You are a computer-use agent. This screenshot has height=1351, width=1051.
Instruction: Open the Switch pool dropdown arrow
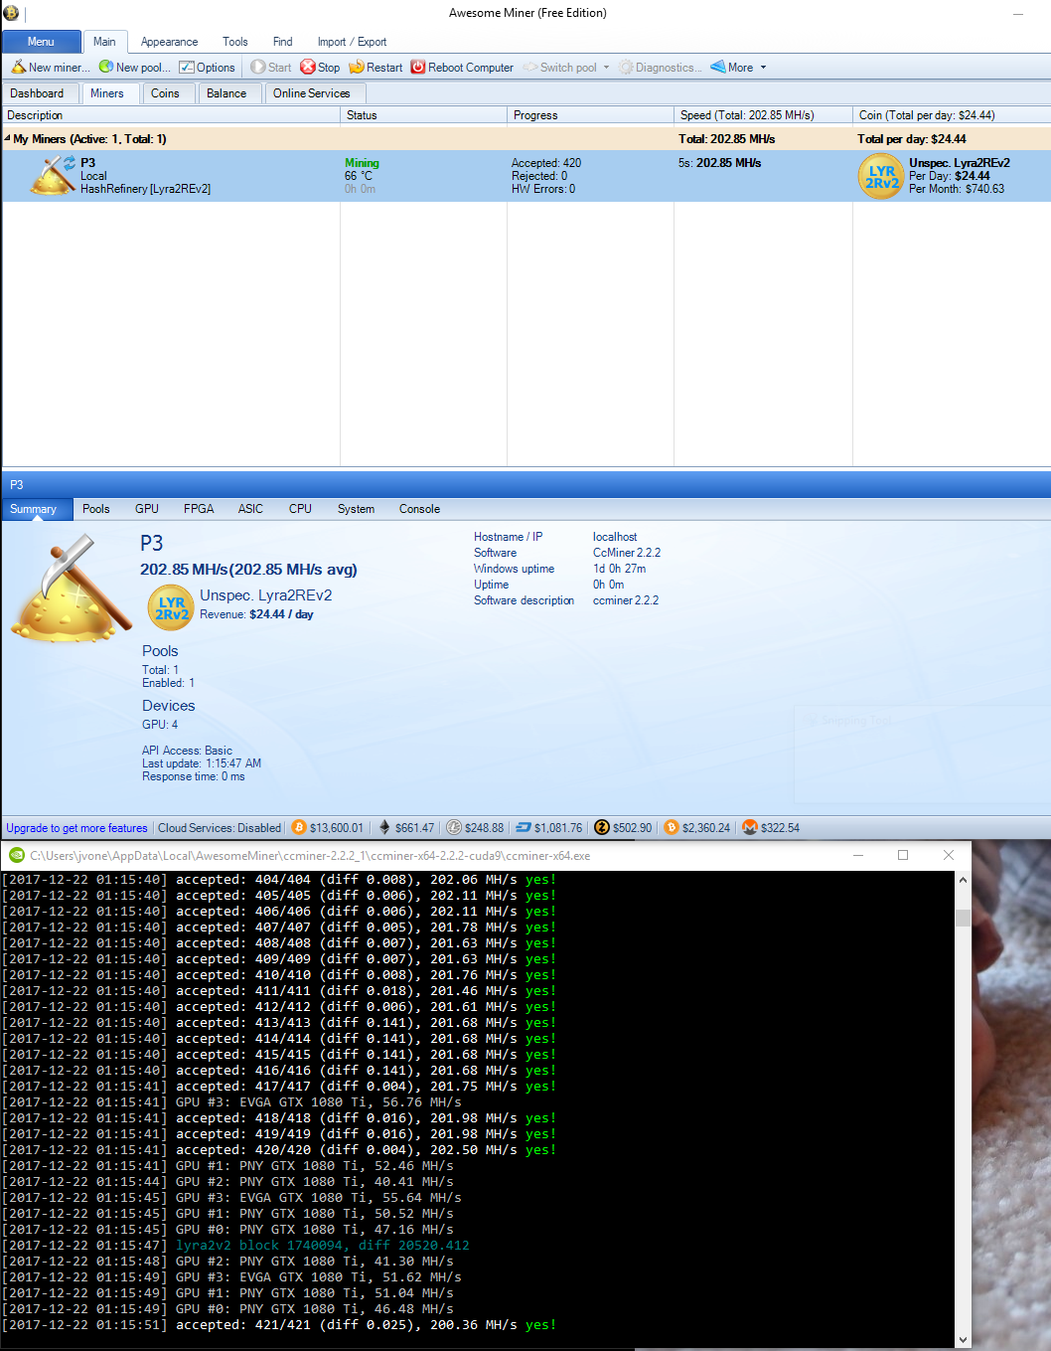[606, 68]
